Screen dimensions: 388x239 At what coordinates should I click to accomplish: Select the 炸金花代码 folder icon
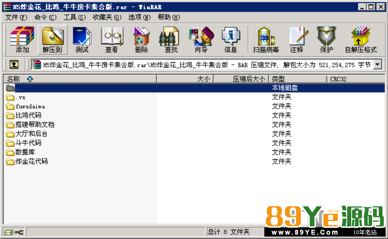coord(10,161)
